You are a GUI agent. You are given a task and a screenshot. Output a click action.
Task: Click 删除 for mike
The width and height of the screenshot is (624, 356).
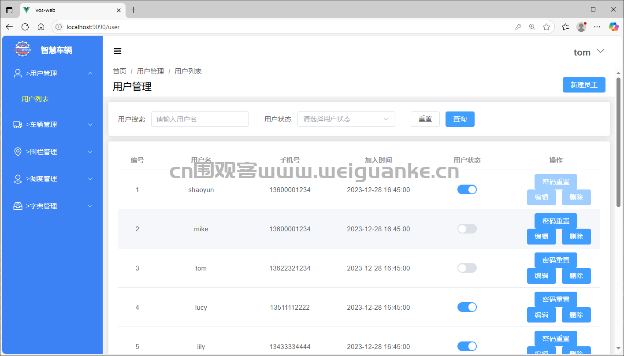(576, 237)
